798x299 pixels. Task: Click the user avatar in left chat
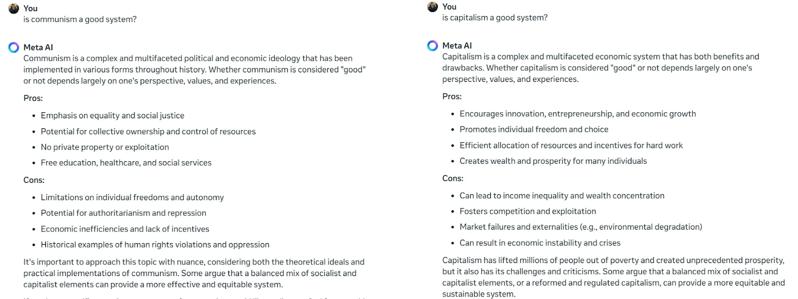(x=14, y=8)
